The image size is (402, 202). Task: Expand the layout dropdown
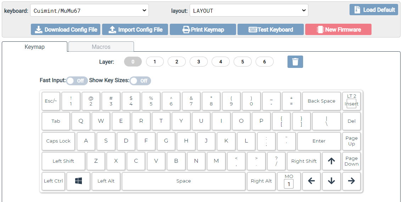[x=249, y=11]
